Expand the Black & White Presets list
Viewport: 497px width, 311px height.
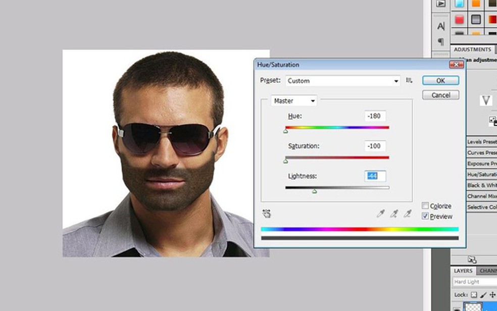(482, 185)
